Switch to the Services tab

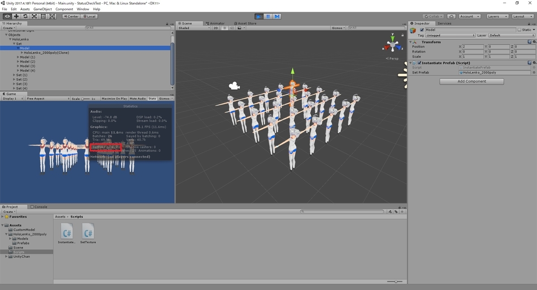pos(444,23)
